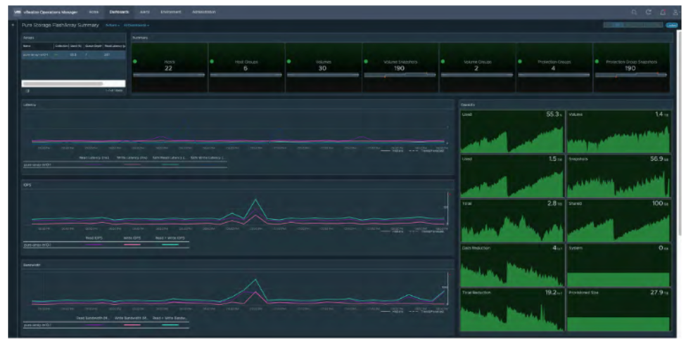Click Protection Group Snapshots 190 summary card
The image size is (686, 343).
click(631, 67)
